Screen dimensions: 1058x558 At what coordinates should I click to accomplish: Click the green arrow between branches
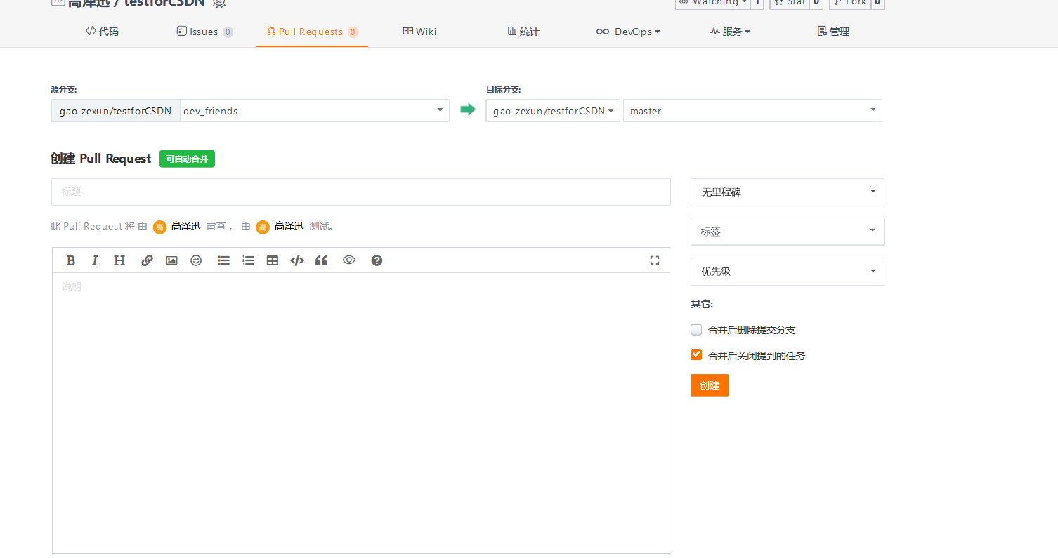pos(467,109)
